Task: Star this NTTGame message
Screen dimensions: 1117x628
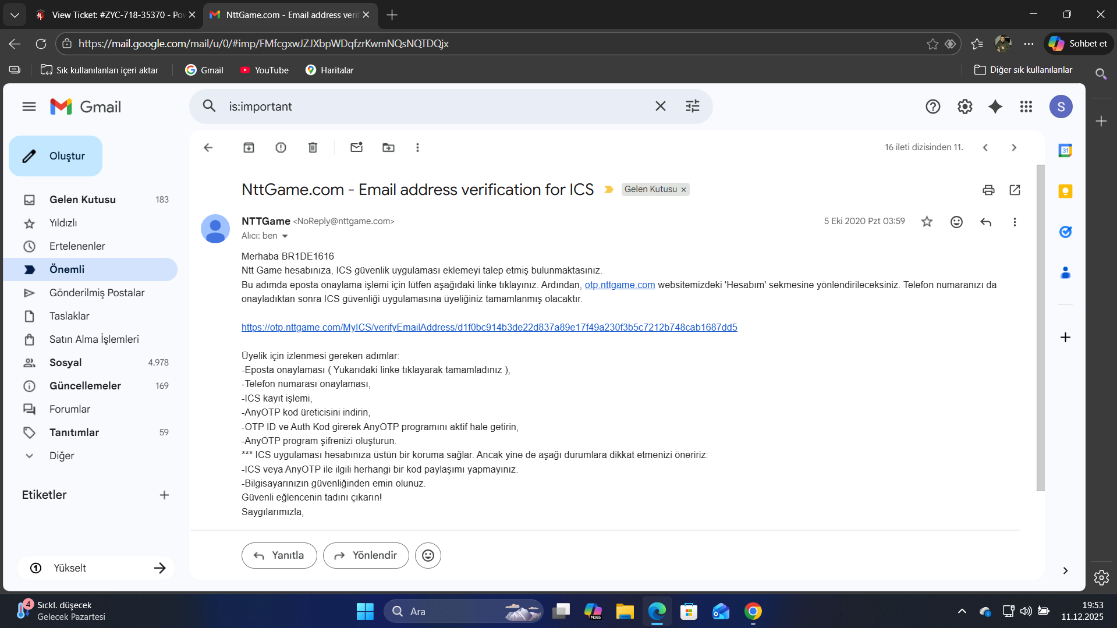Action: click(927, 222)
